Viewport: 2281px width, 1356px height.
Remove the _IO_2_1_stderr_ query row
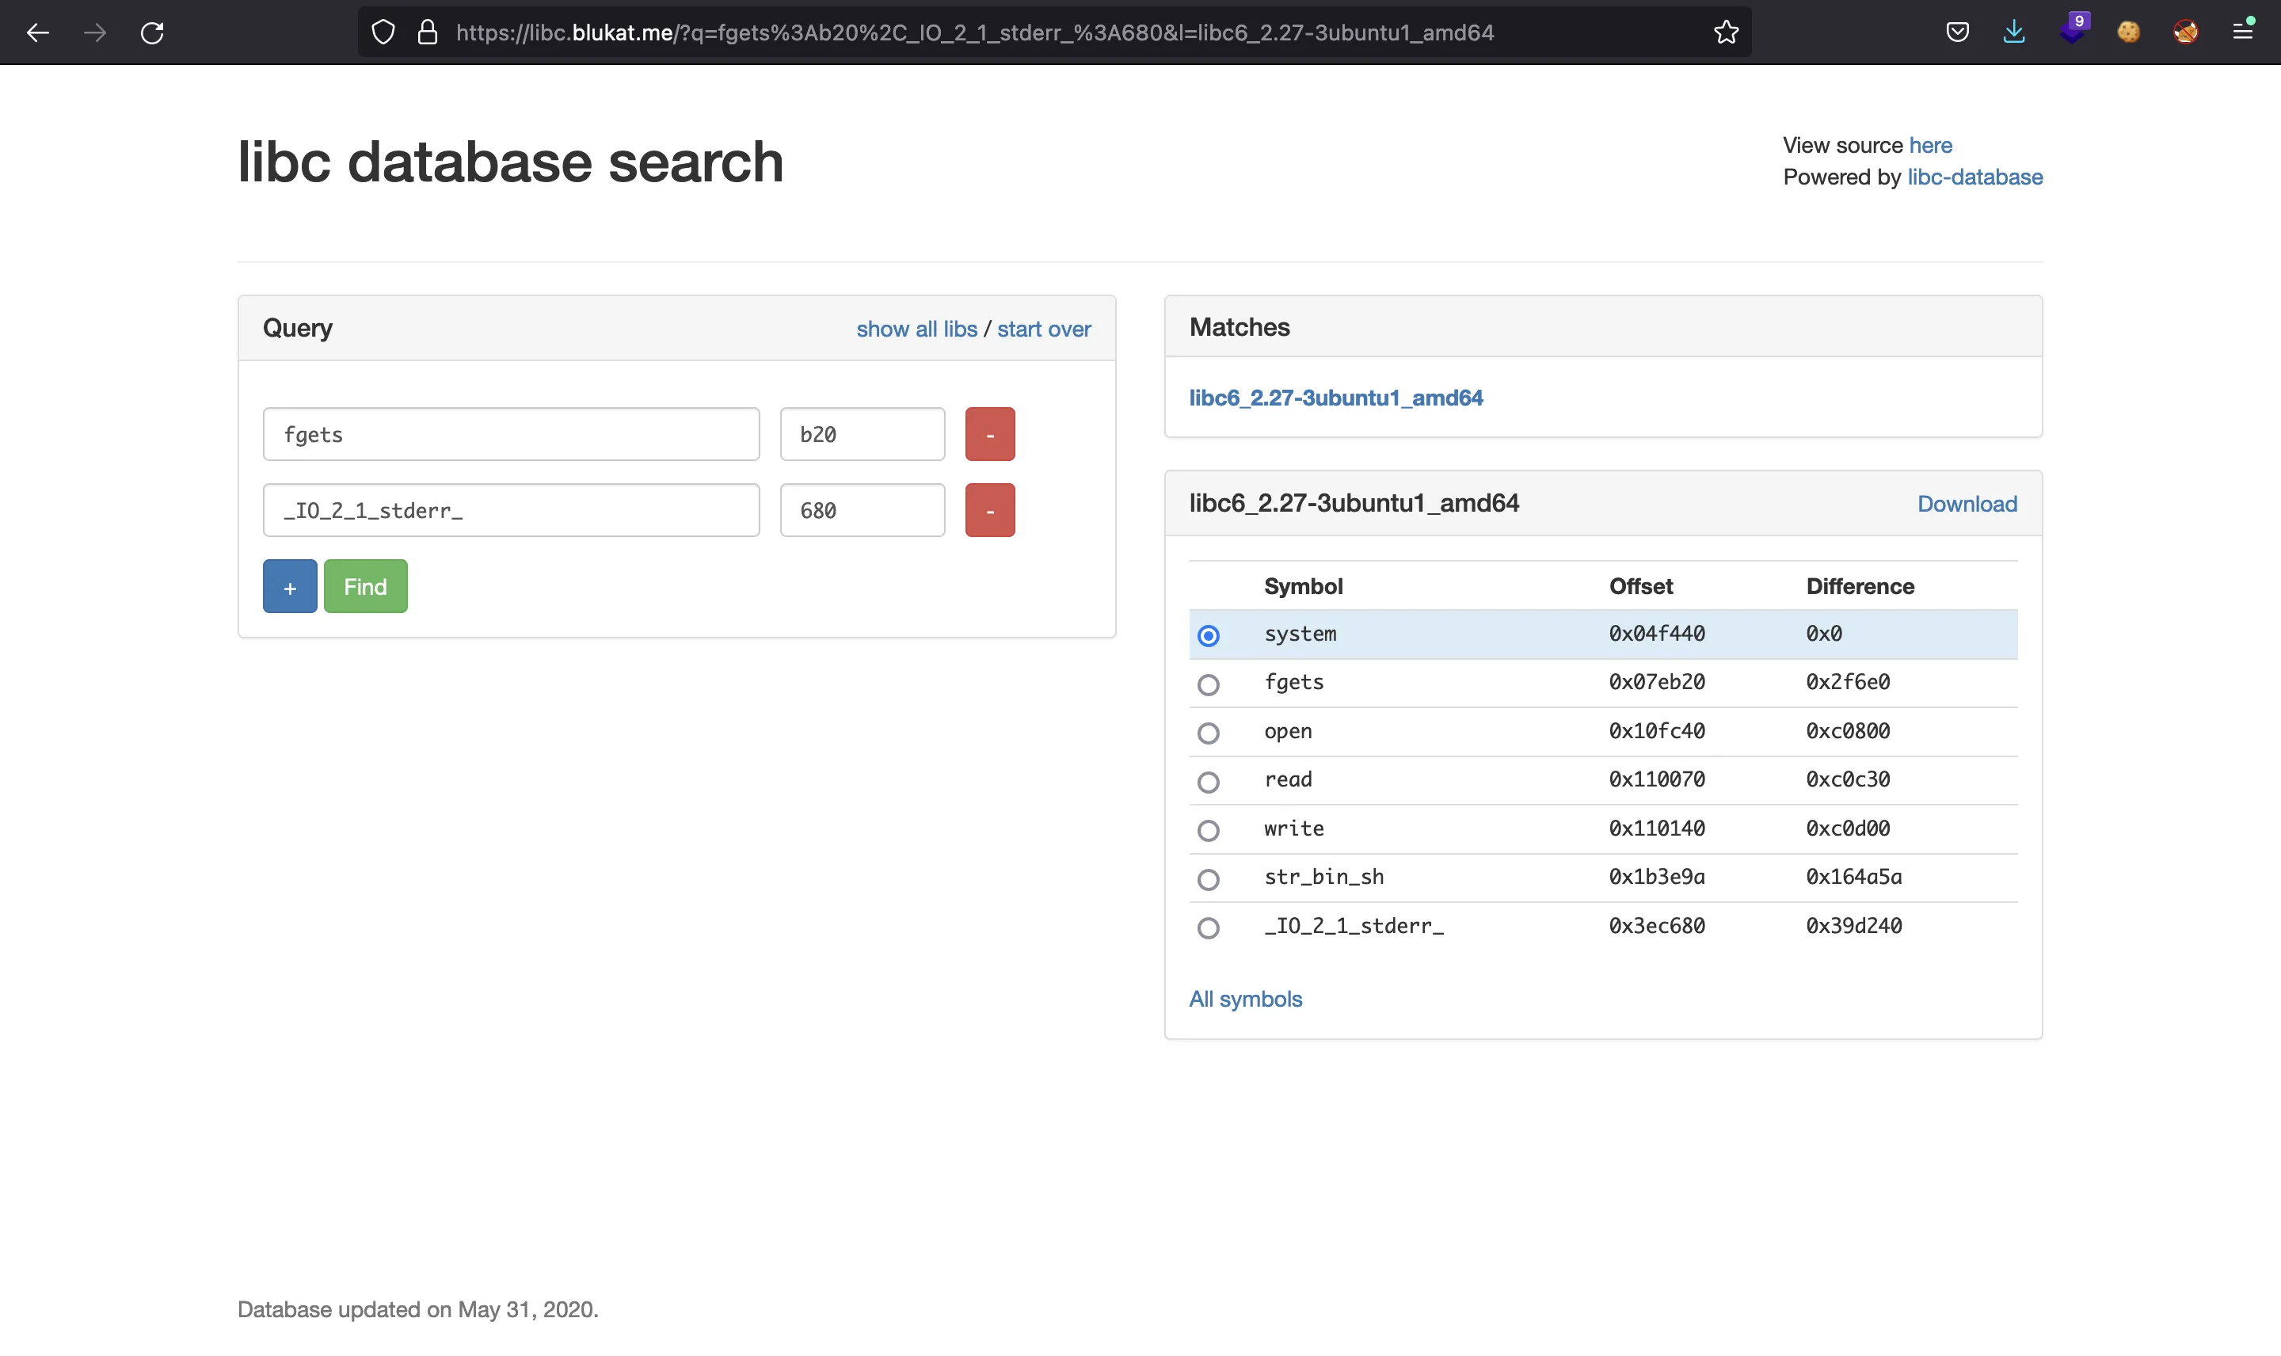pyautogui.click(x=989, y=510)
